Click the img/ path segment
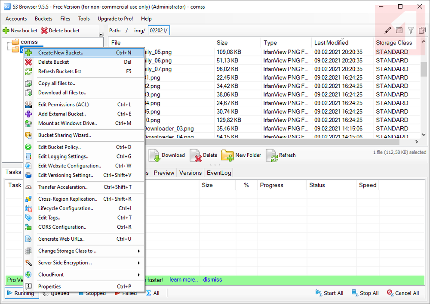 [x=140, y=31]
